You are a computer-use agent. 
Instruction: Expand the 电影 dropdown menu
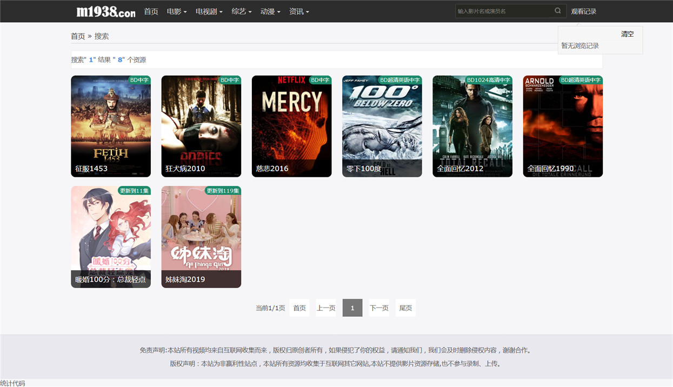point(177,11)
